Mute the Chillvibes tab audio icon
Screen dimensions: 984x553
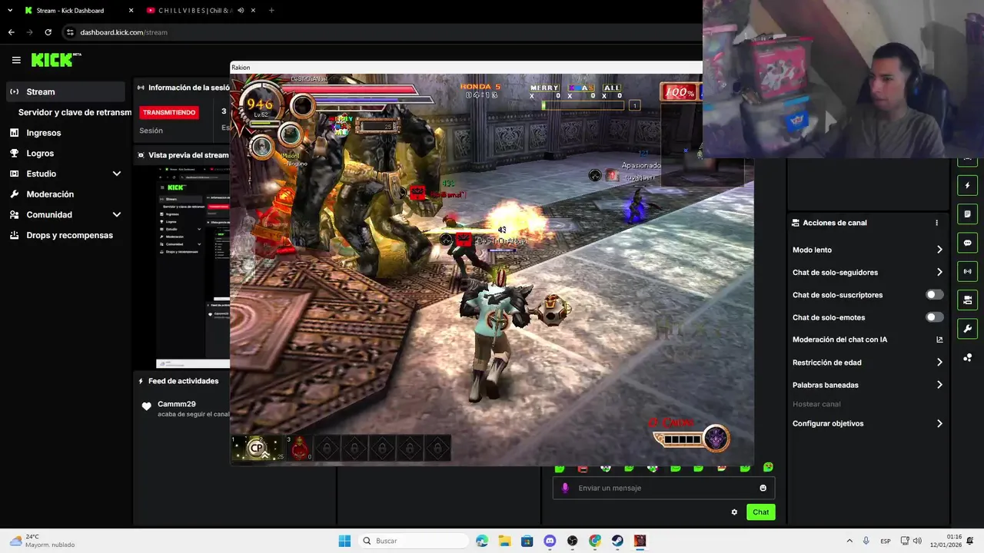pyautogui.click(x=241, y=11)
